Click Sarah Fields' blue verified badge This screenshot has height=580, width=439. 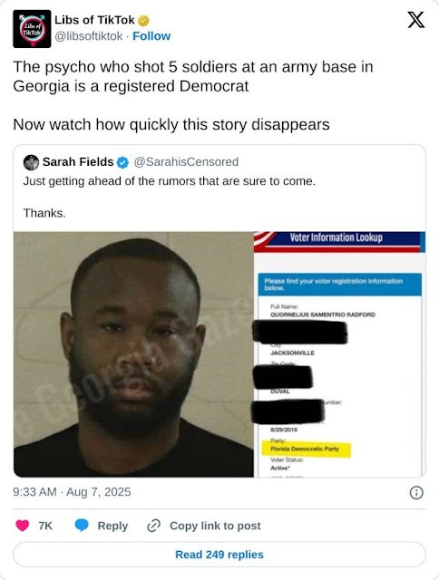(122, 162)
